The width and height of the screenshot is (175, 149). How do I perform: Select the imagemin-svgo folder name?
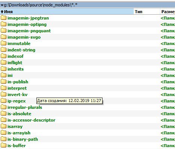click(24, 37)
